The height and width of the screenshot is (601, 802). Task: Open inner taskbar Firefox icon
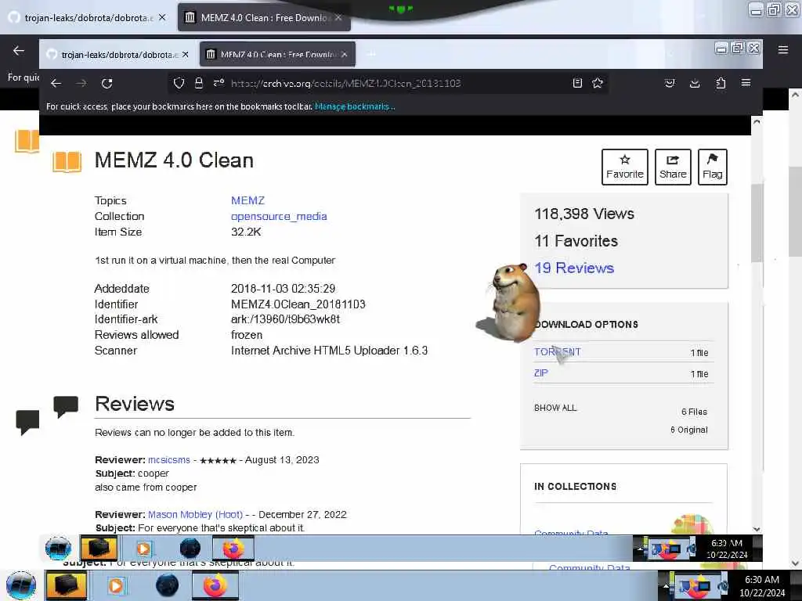233,549
